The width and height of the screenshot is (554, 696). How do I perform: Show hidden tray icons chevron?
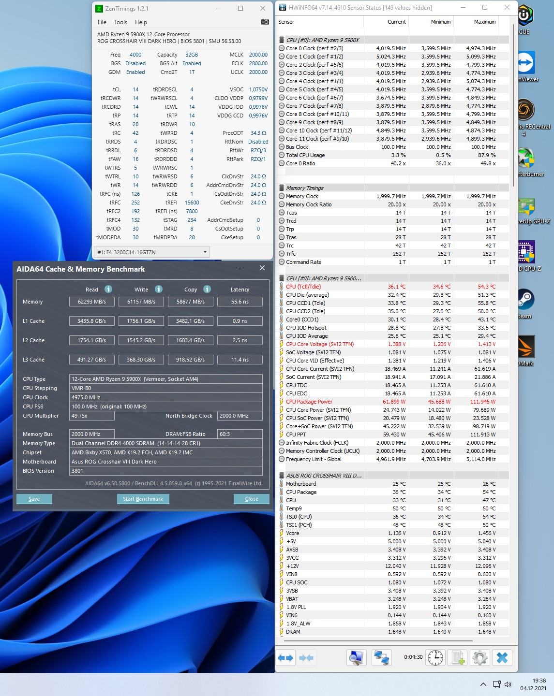click(483, 684)
